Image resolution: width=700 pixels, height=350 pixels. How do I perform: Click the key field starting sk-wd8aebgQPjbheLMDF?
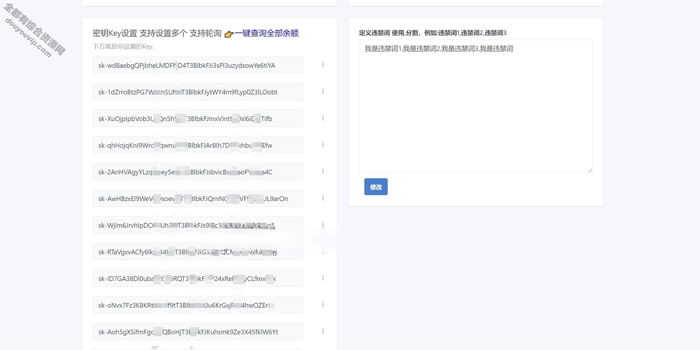coord(197,65)
